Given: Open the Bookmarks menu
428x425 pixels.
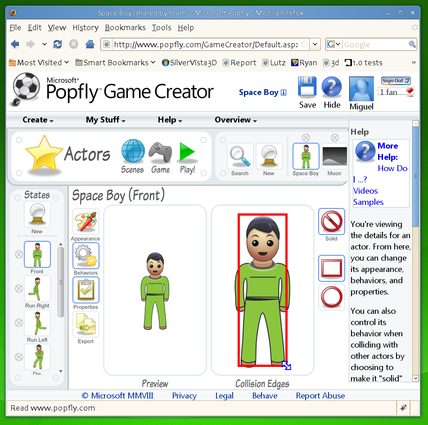Looking at the screenshot, I should [x=125, y=27].
